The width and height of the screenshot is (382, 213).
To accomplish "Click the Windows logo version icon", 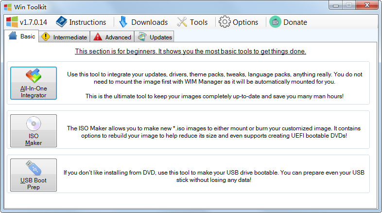I will [x=12, y=22].
